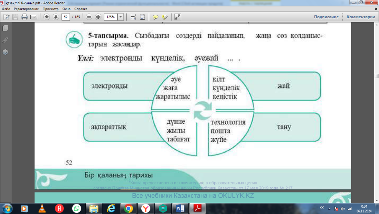Close the document with menu bar X

[x=376, y=9]
